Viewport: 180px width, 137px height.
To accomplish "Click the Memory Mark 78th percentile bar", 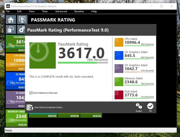I will point(139,85).
